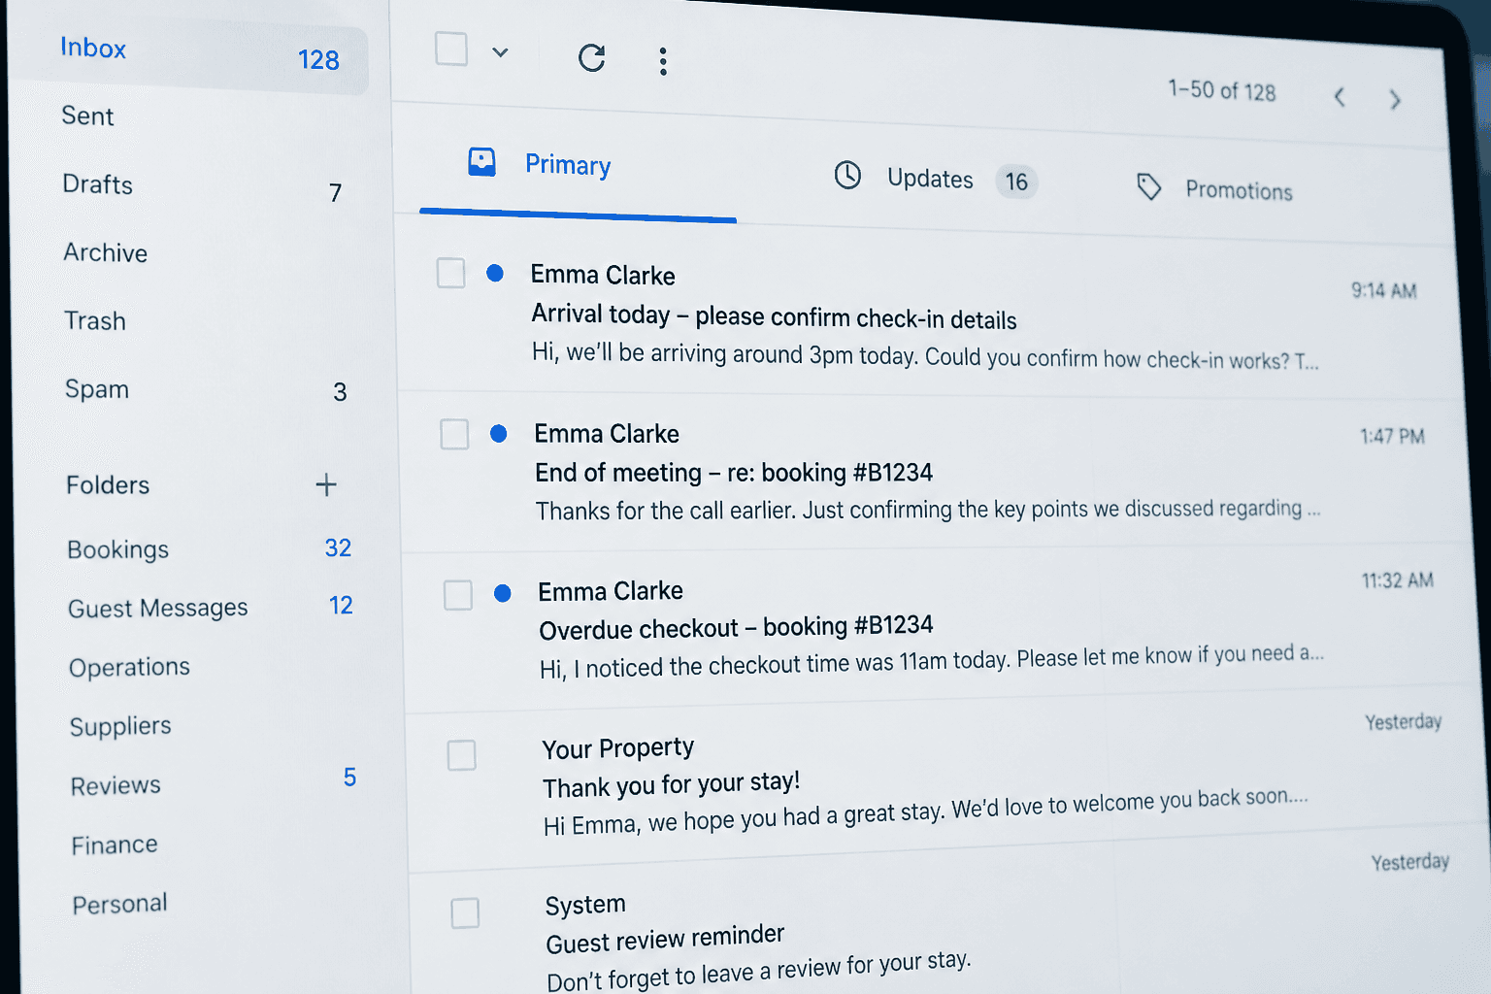Open the 'Arrival today – please confirm check-in details' email
Viewport: 1491px width, 994px height.
927,316
